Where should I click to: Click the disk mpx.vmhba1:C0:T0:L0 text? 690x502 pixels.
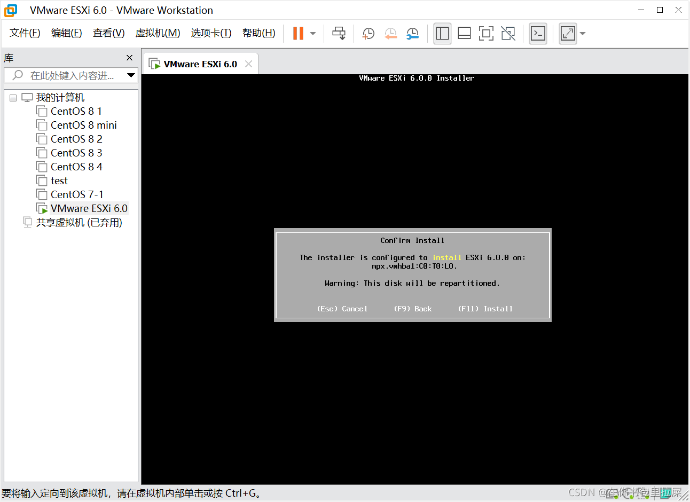pyautogui.click(x=414, y=266)
